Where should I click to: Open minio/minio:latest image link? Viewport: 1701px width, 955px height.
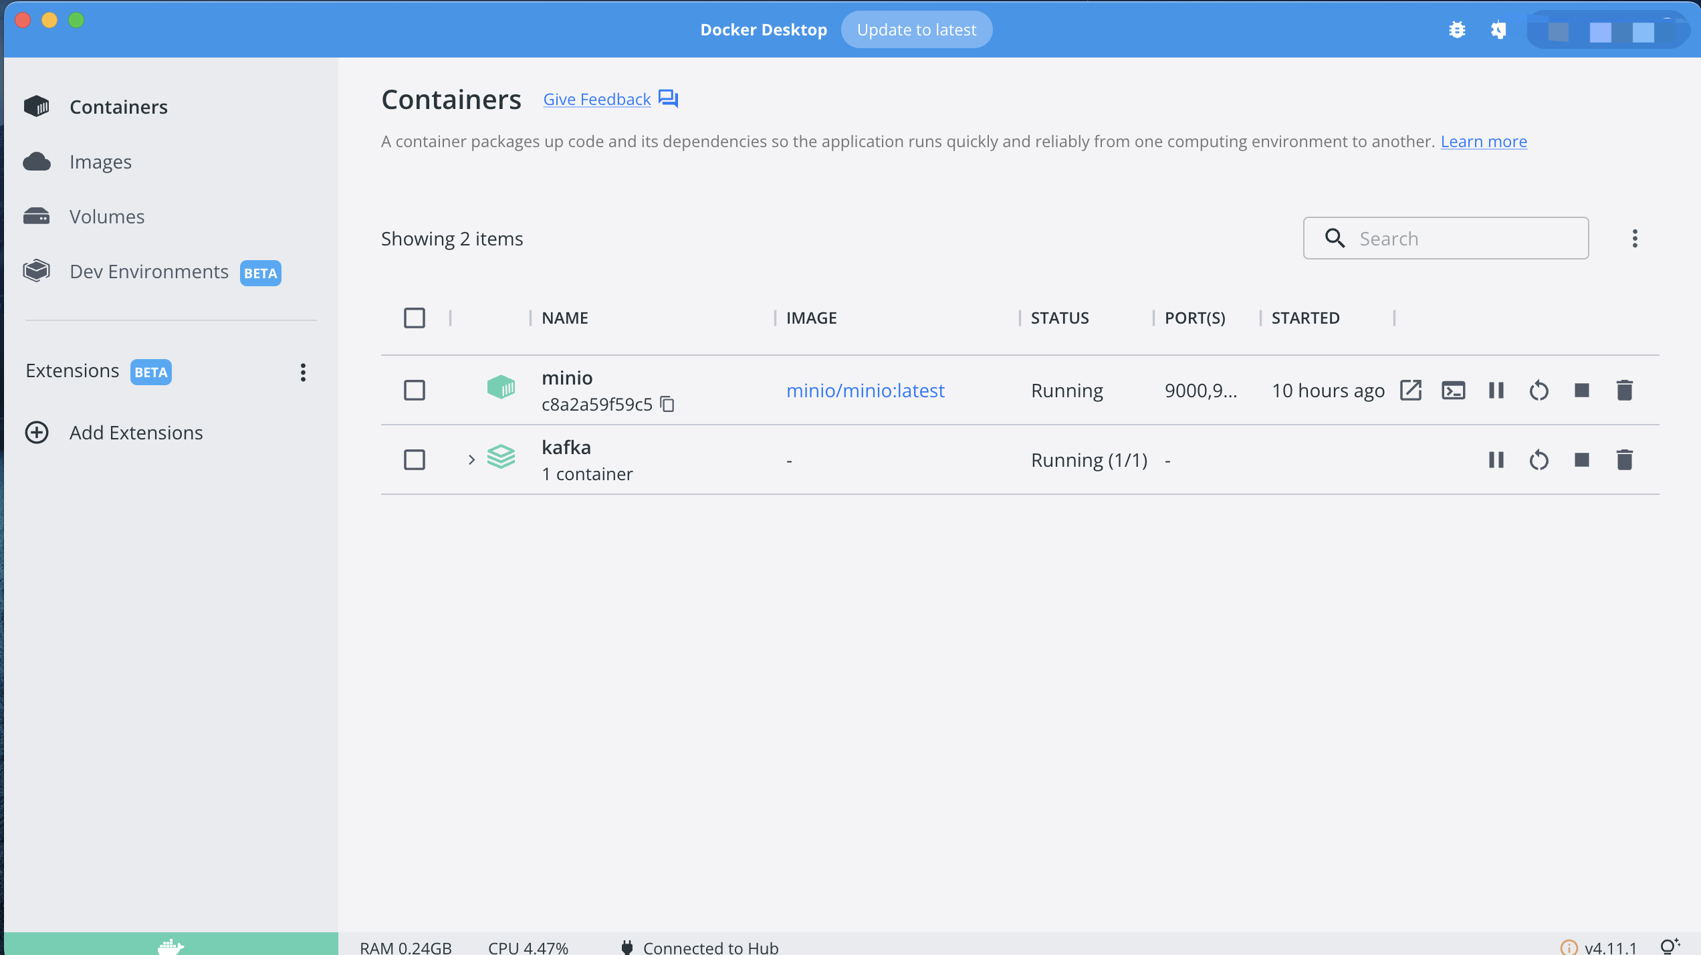[x=865, y=391]
